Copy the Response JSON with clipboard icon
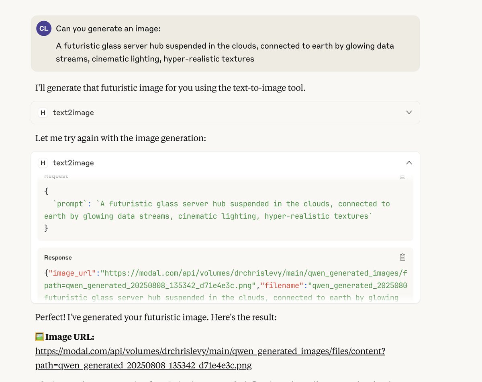482x382 pixels. 402,257
